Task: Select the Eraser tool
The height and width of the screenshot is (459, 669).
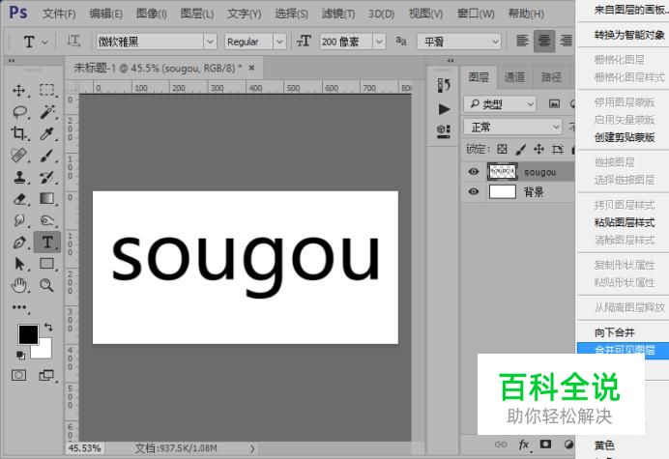Action: [x=19, y=199]
